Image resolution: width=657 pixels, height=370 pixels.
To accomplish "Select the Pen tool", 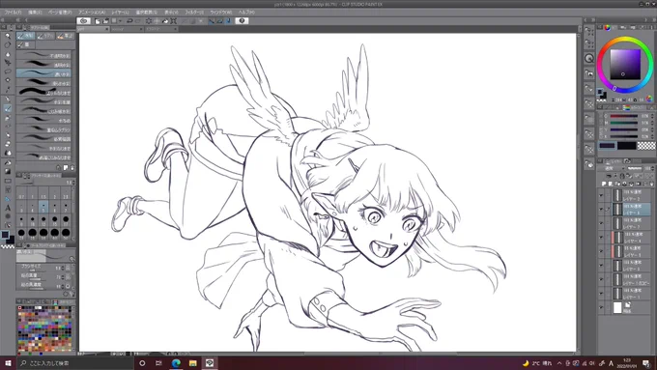I will pyautogui.click(x=8, y=100).
